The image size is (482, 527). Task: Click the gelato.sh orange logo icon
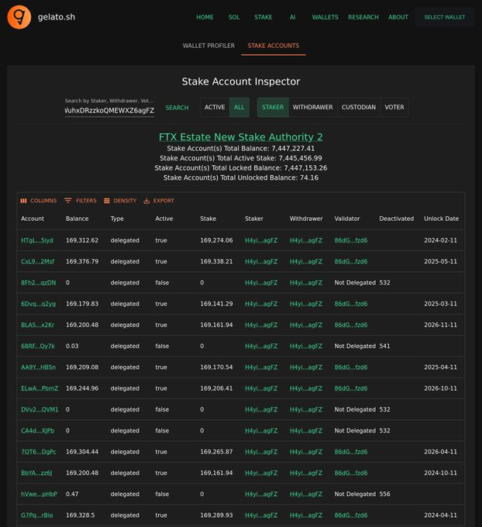click(19, 17)
